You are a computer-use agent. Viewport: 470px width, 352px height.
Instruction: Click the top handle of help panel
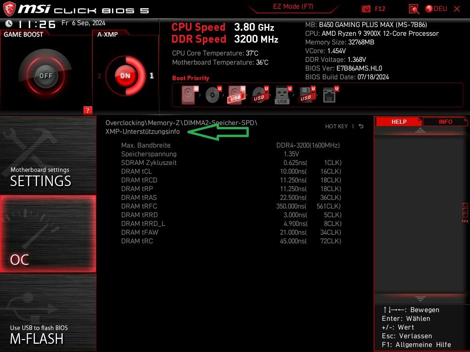pyautogui.click(x=420, y=130)
